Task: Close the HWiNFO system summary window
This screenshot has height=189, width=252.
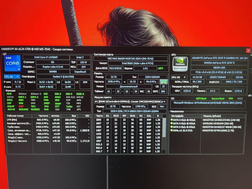Action: [248, 50]
